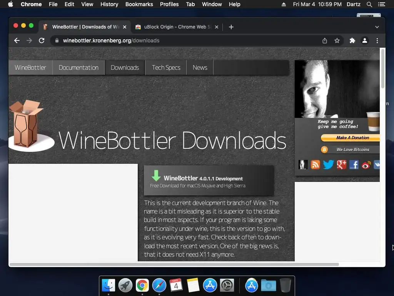Open the News nav item

(x=200, y=67)
